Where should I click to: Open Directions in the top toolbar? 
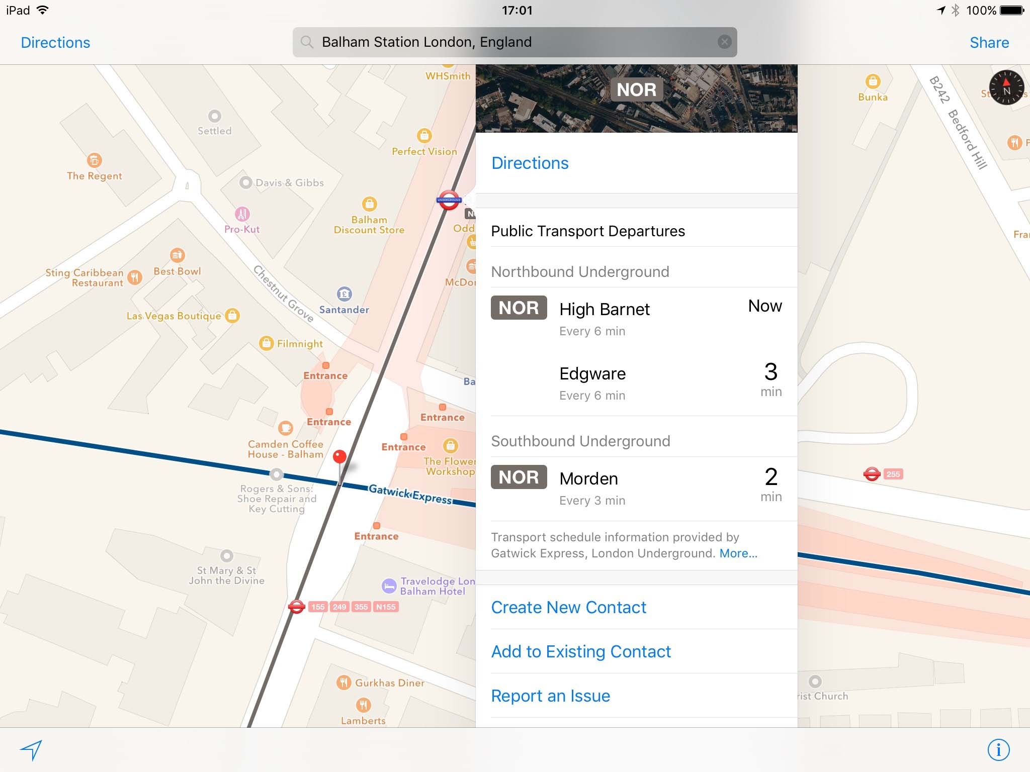pos(55,43)
